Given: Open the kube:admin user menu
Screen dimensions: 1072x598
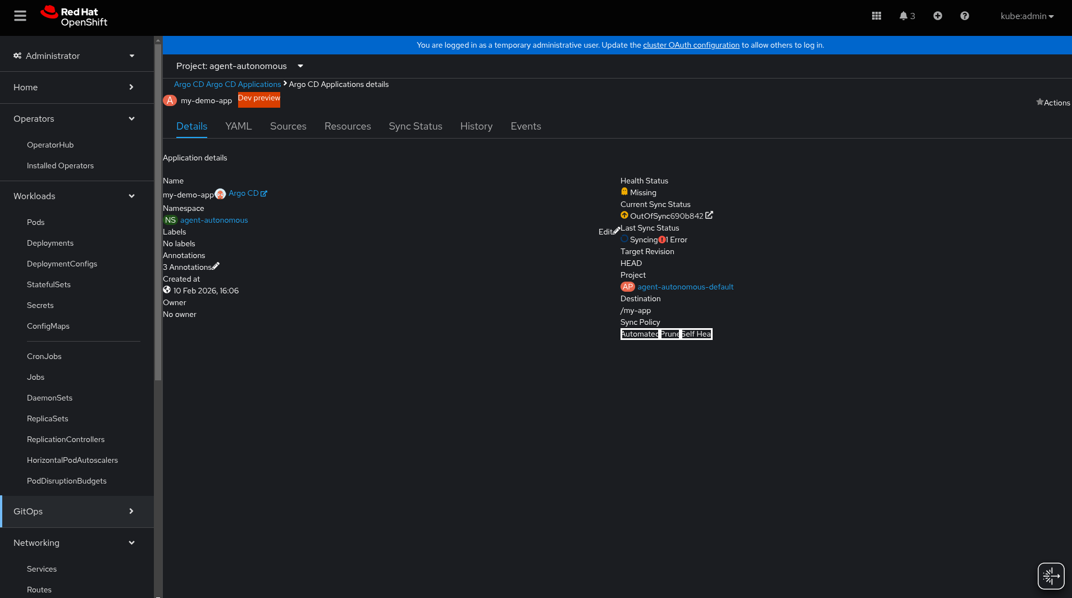Looking at the screenshot, I should [x=1027, y=16].
